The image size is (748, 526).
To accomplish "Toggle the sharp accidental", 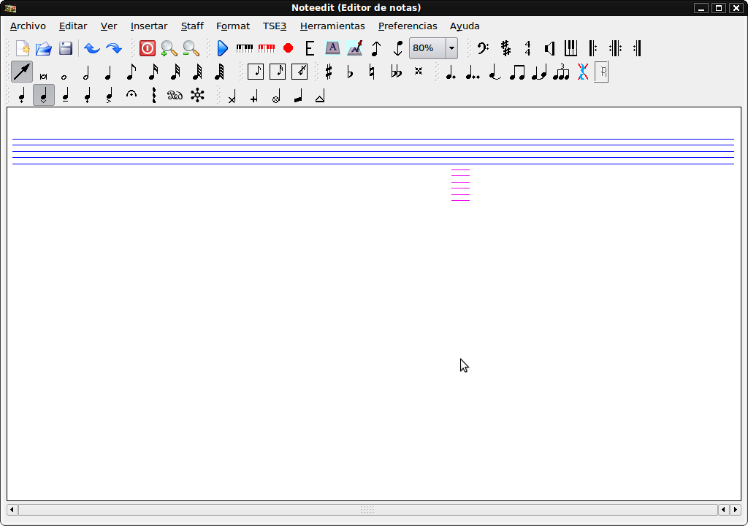I will click(x=329, y=72).
